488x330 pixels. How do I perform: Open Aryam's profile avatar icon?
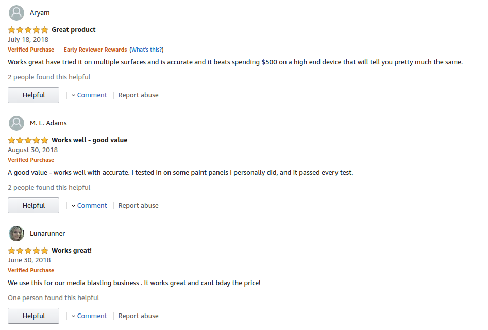(x=16, y=13)
